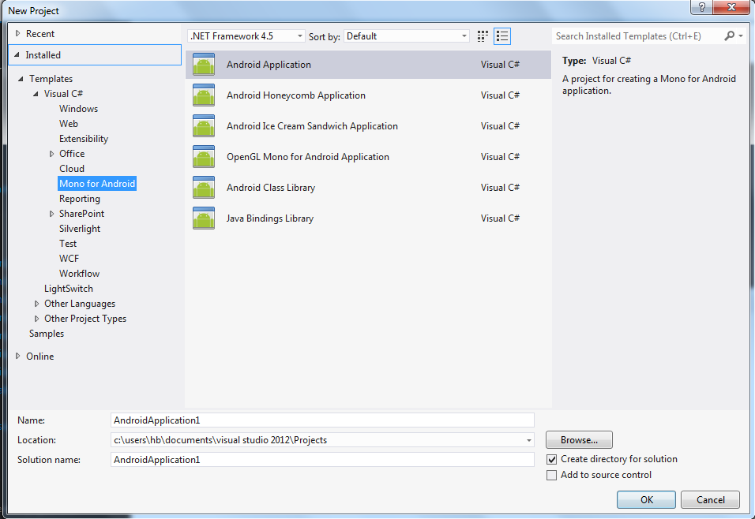The image size is (755, 519).
Task: Click the Android Honeycomb Application icon
Action: tap(204, 95)
